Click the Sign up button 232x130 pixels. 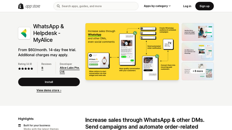tap(204, 6)
